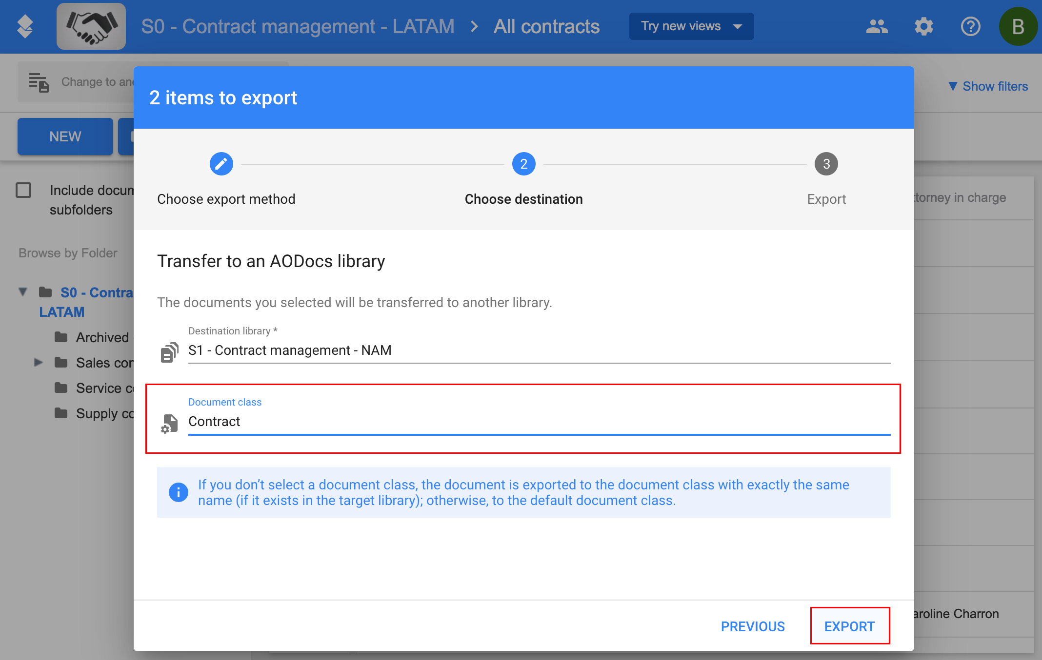Click the PREVIOUS button

pos(753,626)
